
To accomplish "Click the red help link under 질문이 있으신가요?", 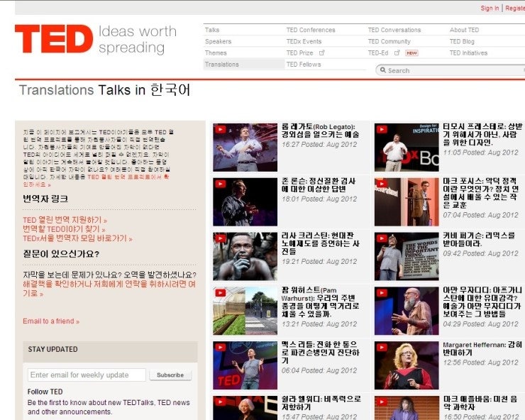I will pyautogui.click(x=109, y=288).
